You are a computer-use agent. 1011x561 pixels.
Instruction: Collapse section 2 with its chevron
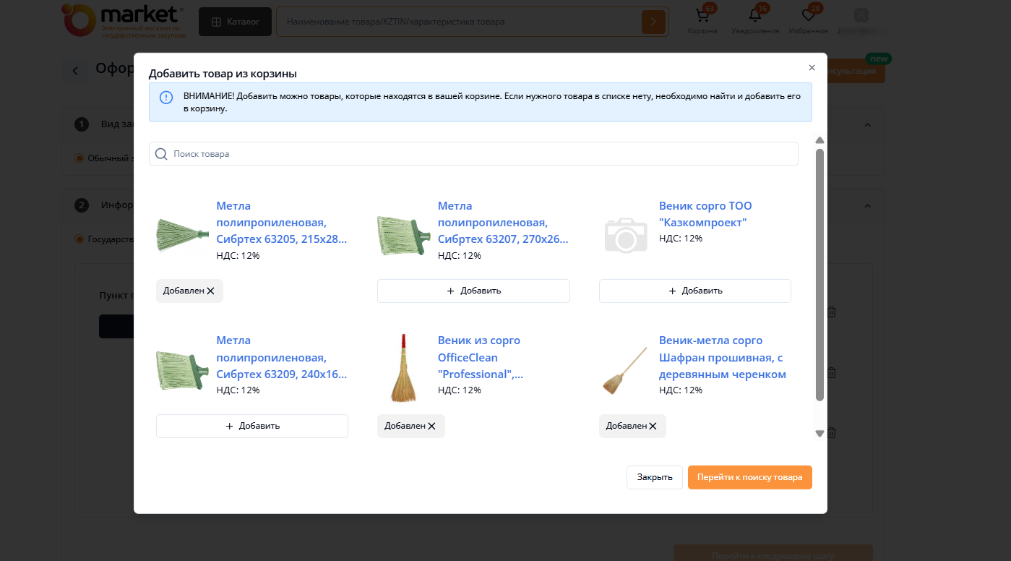tap(868, 205)
